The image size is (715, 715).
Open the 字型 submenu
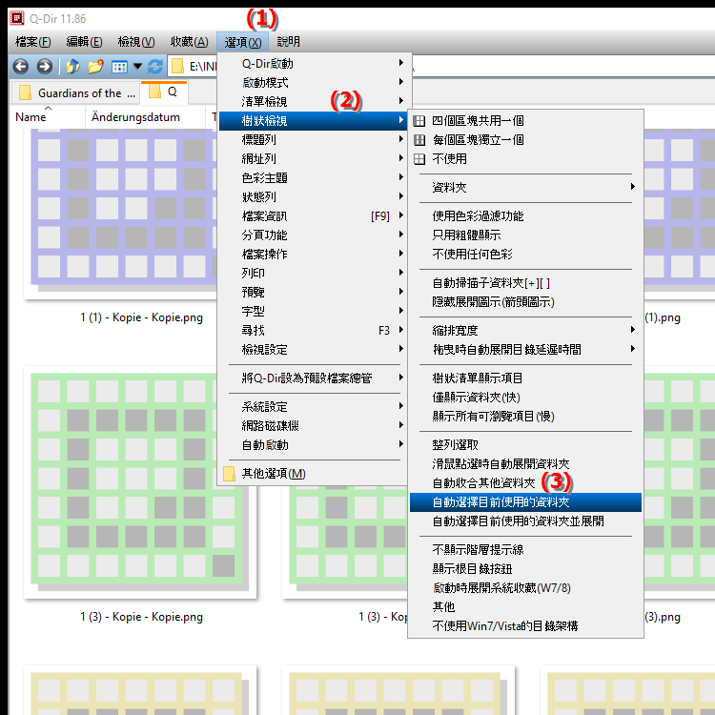314,312
